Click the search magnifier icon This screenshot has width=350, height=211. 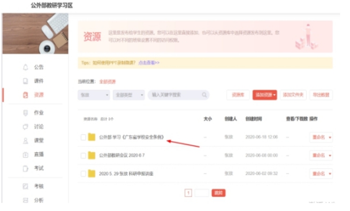click(x=204, y=95)
